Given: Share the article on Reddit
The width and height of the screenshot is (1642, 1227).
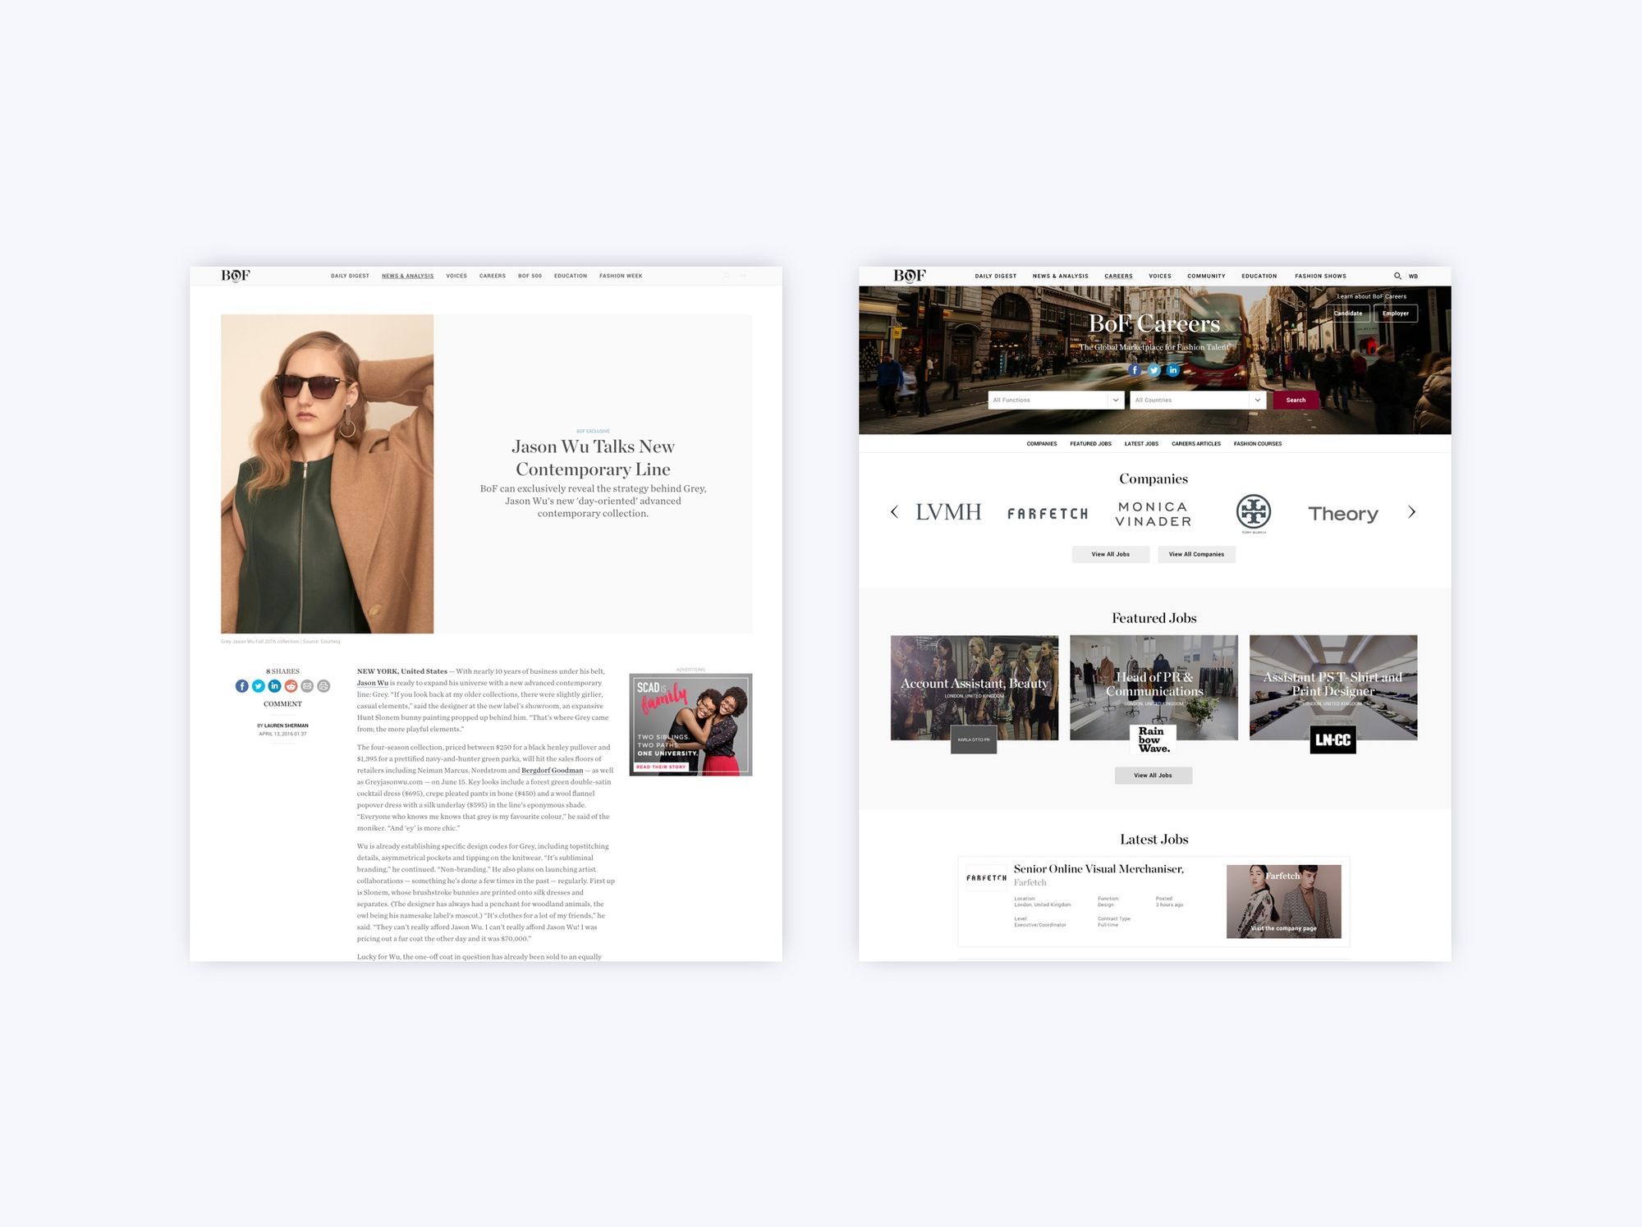Looking at the screenshot, I should tap(291, 686).
